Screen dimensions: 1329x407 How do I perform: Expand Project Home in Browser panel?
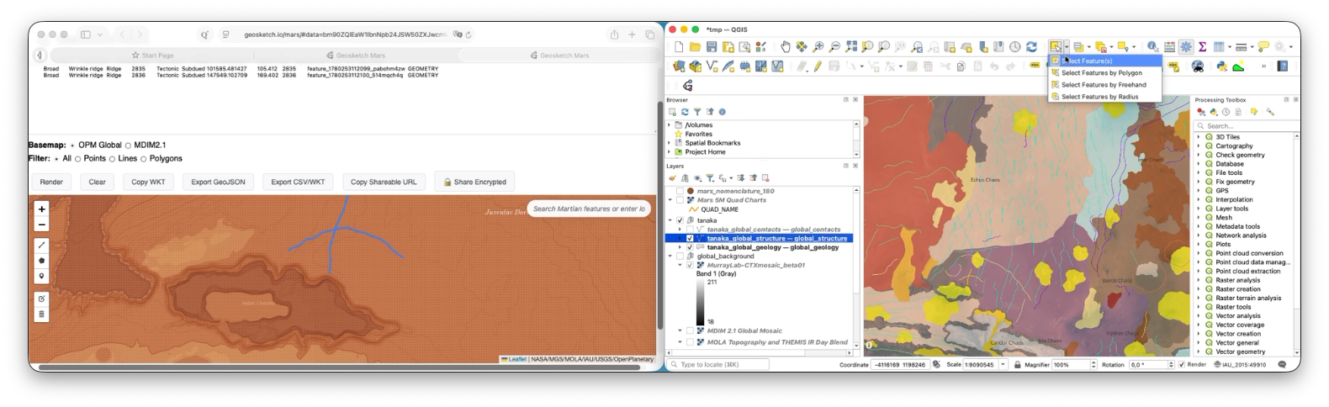pyautogui.click(x=670, y=152)
